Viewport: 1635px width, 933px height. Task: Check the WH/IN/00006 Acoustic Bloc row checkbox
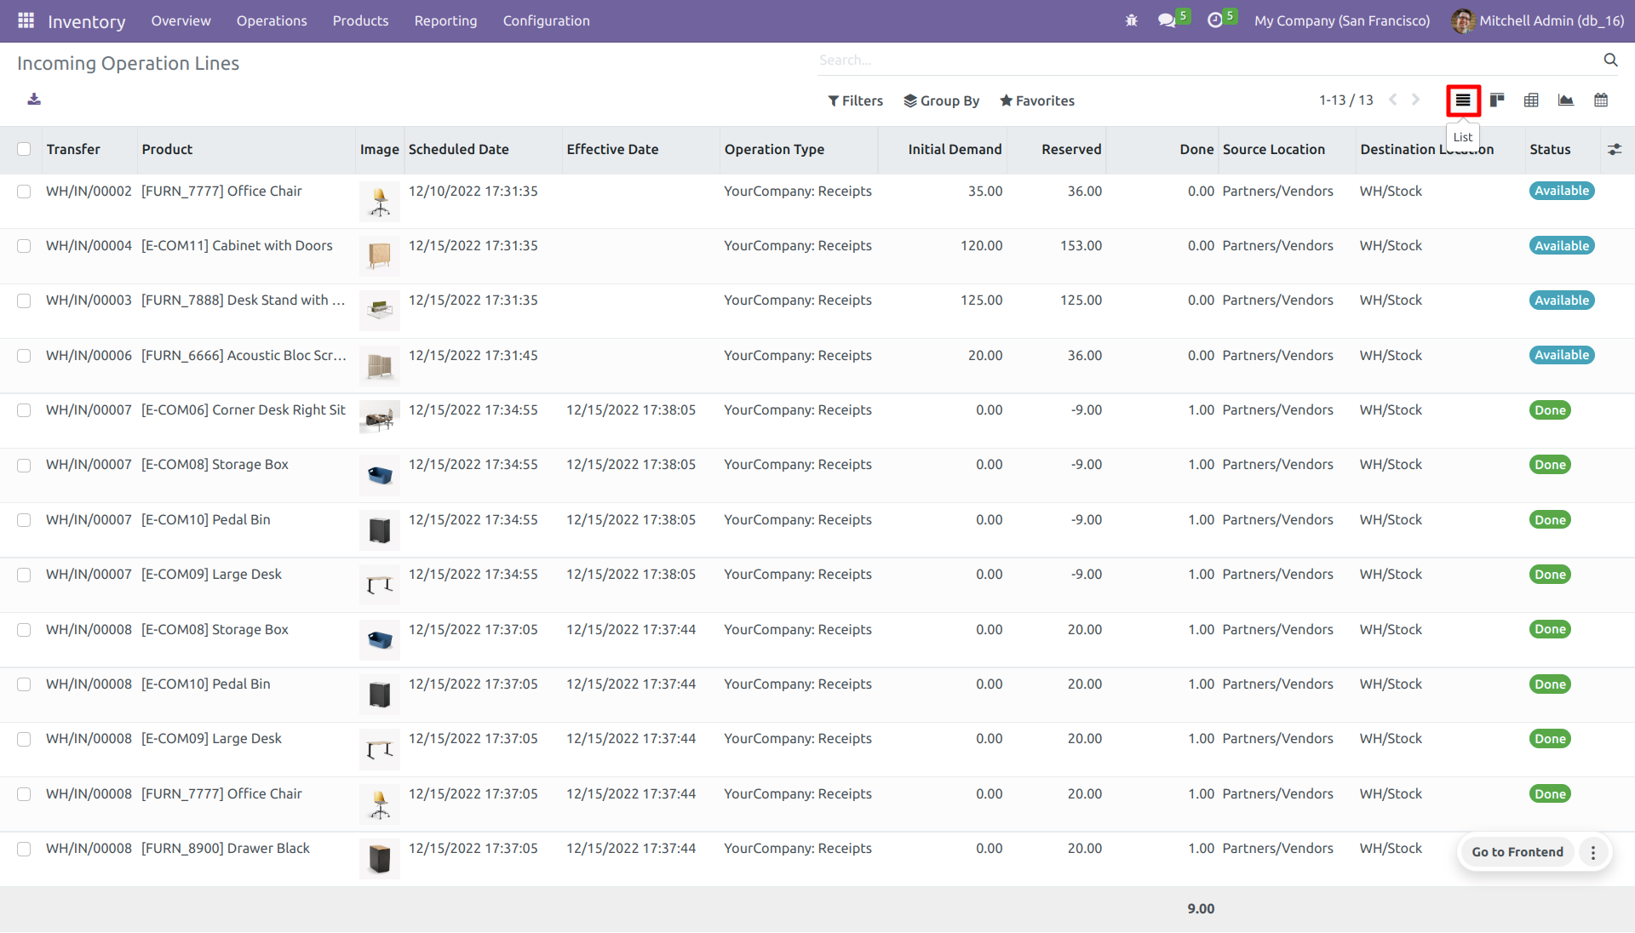24,356
